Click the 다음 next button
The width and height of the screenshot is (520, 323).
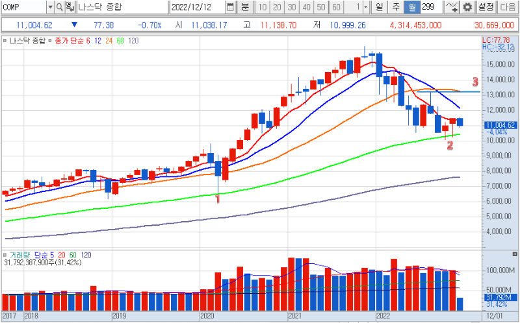(x=508, y=7)
